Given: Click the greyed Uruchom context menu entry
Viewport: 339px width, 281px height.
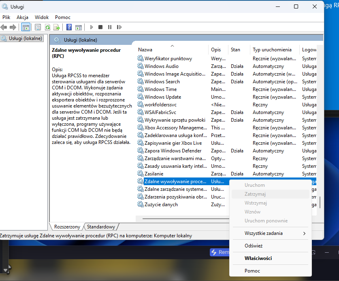Looking at the screenshot, I should tap(270, 185).
